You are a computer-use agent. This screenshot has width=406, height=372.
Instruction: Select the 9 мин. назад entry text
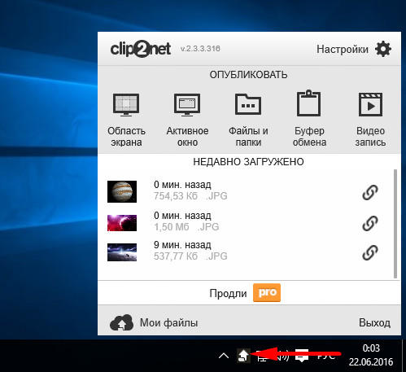tap(182, 245)
